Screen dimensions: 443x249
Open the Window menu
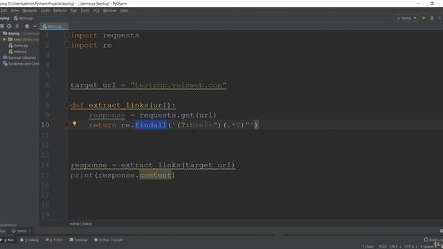(109, 10)
